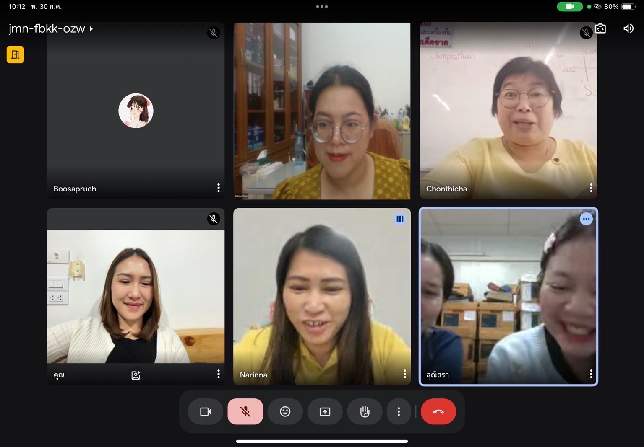Tap the three-dot multitasking control at top
The height and width of the screenshot is (447, 644).
(x=322, y=6)
